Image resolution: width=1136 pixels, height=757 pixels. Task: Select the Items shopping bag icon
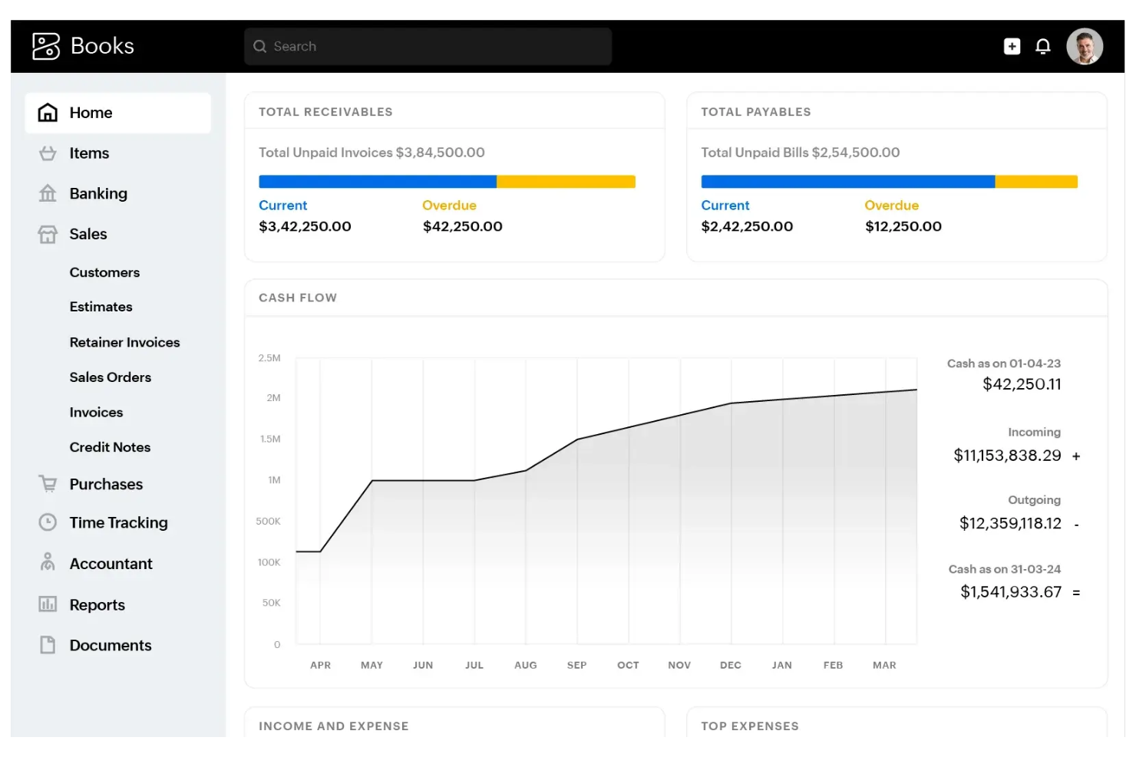pos(47,153)
